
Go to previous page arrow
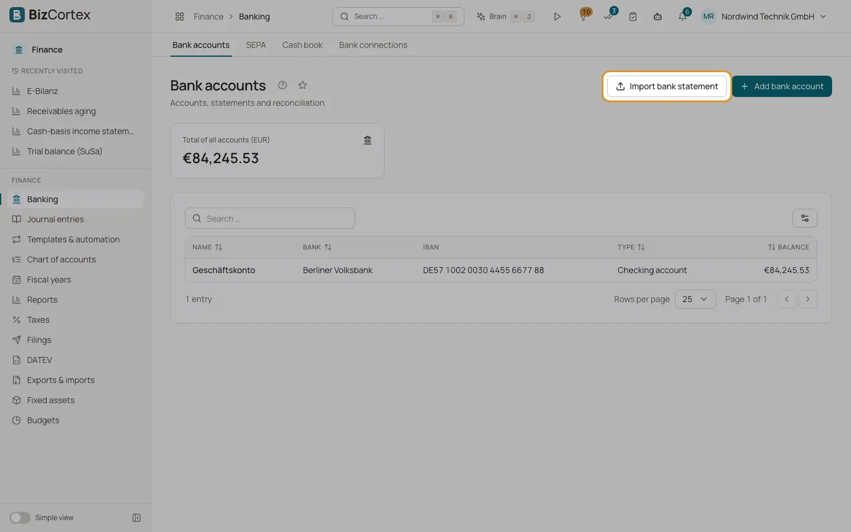tap(787, 299)
